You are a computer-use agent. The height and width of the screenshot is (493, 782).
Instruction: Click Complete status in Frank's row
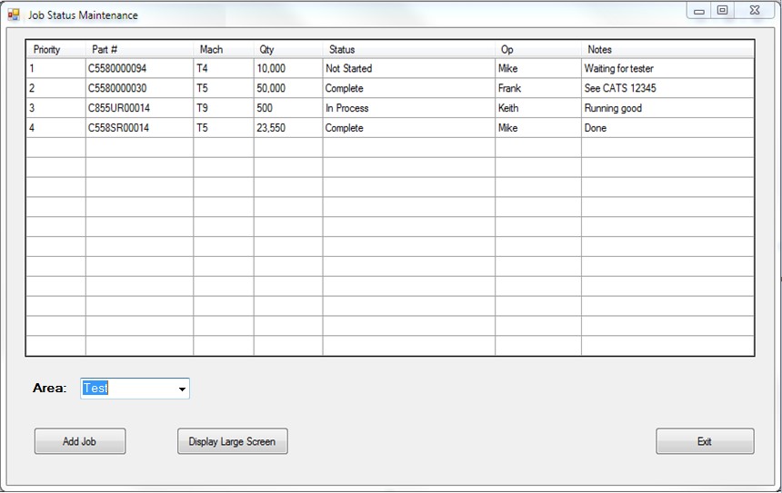(409, 88)
